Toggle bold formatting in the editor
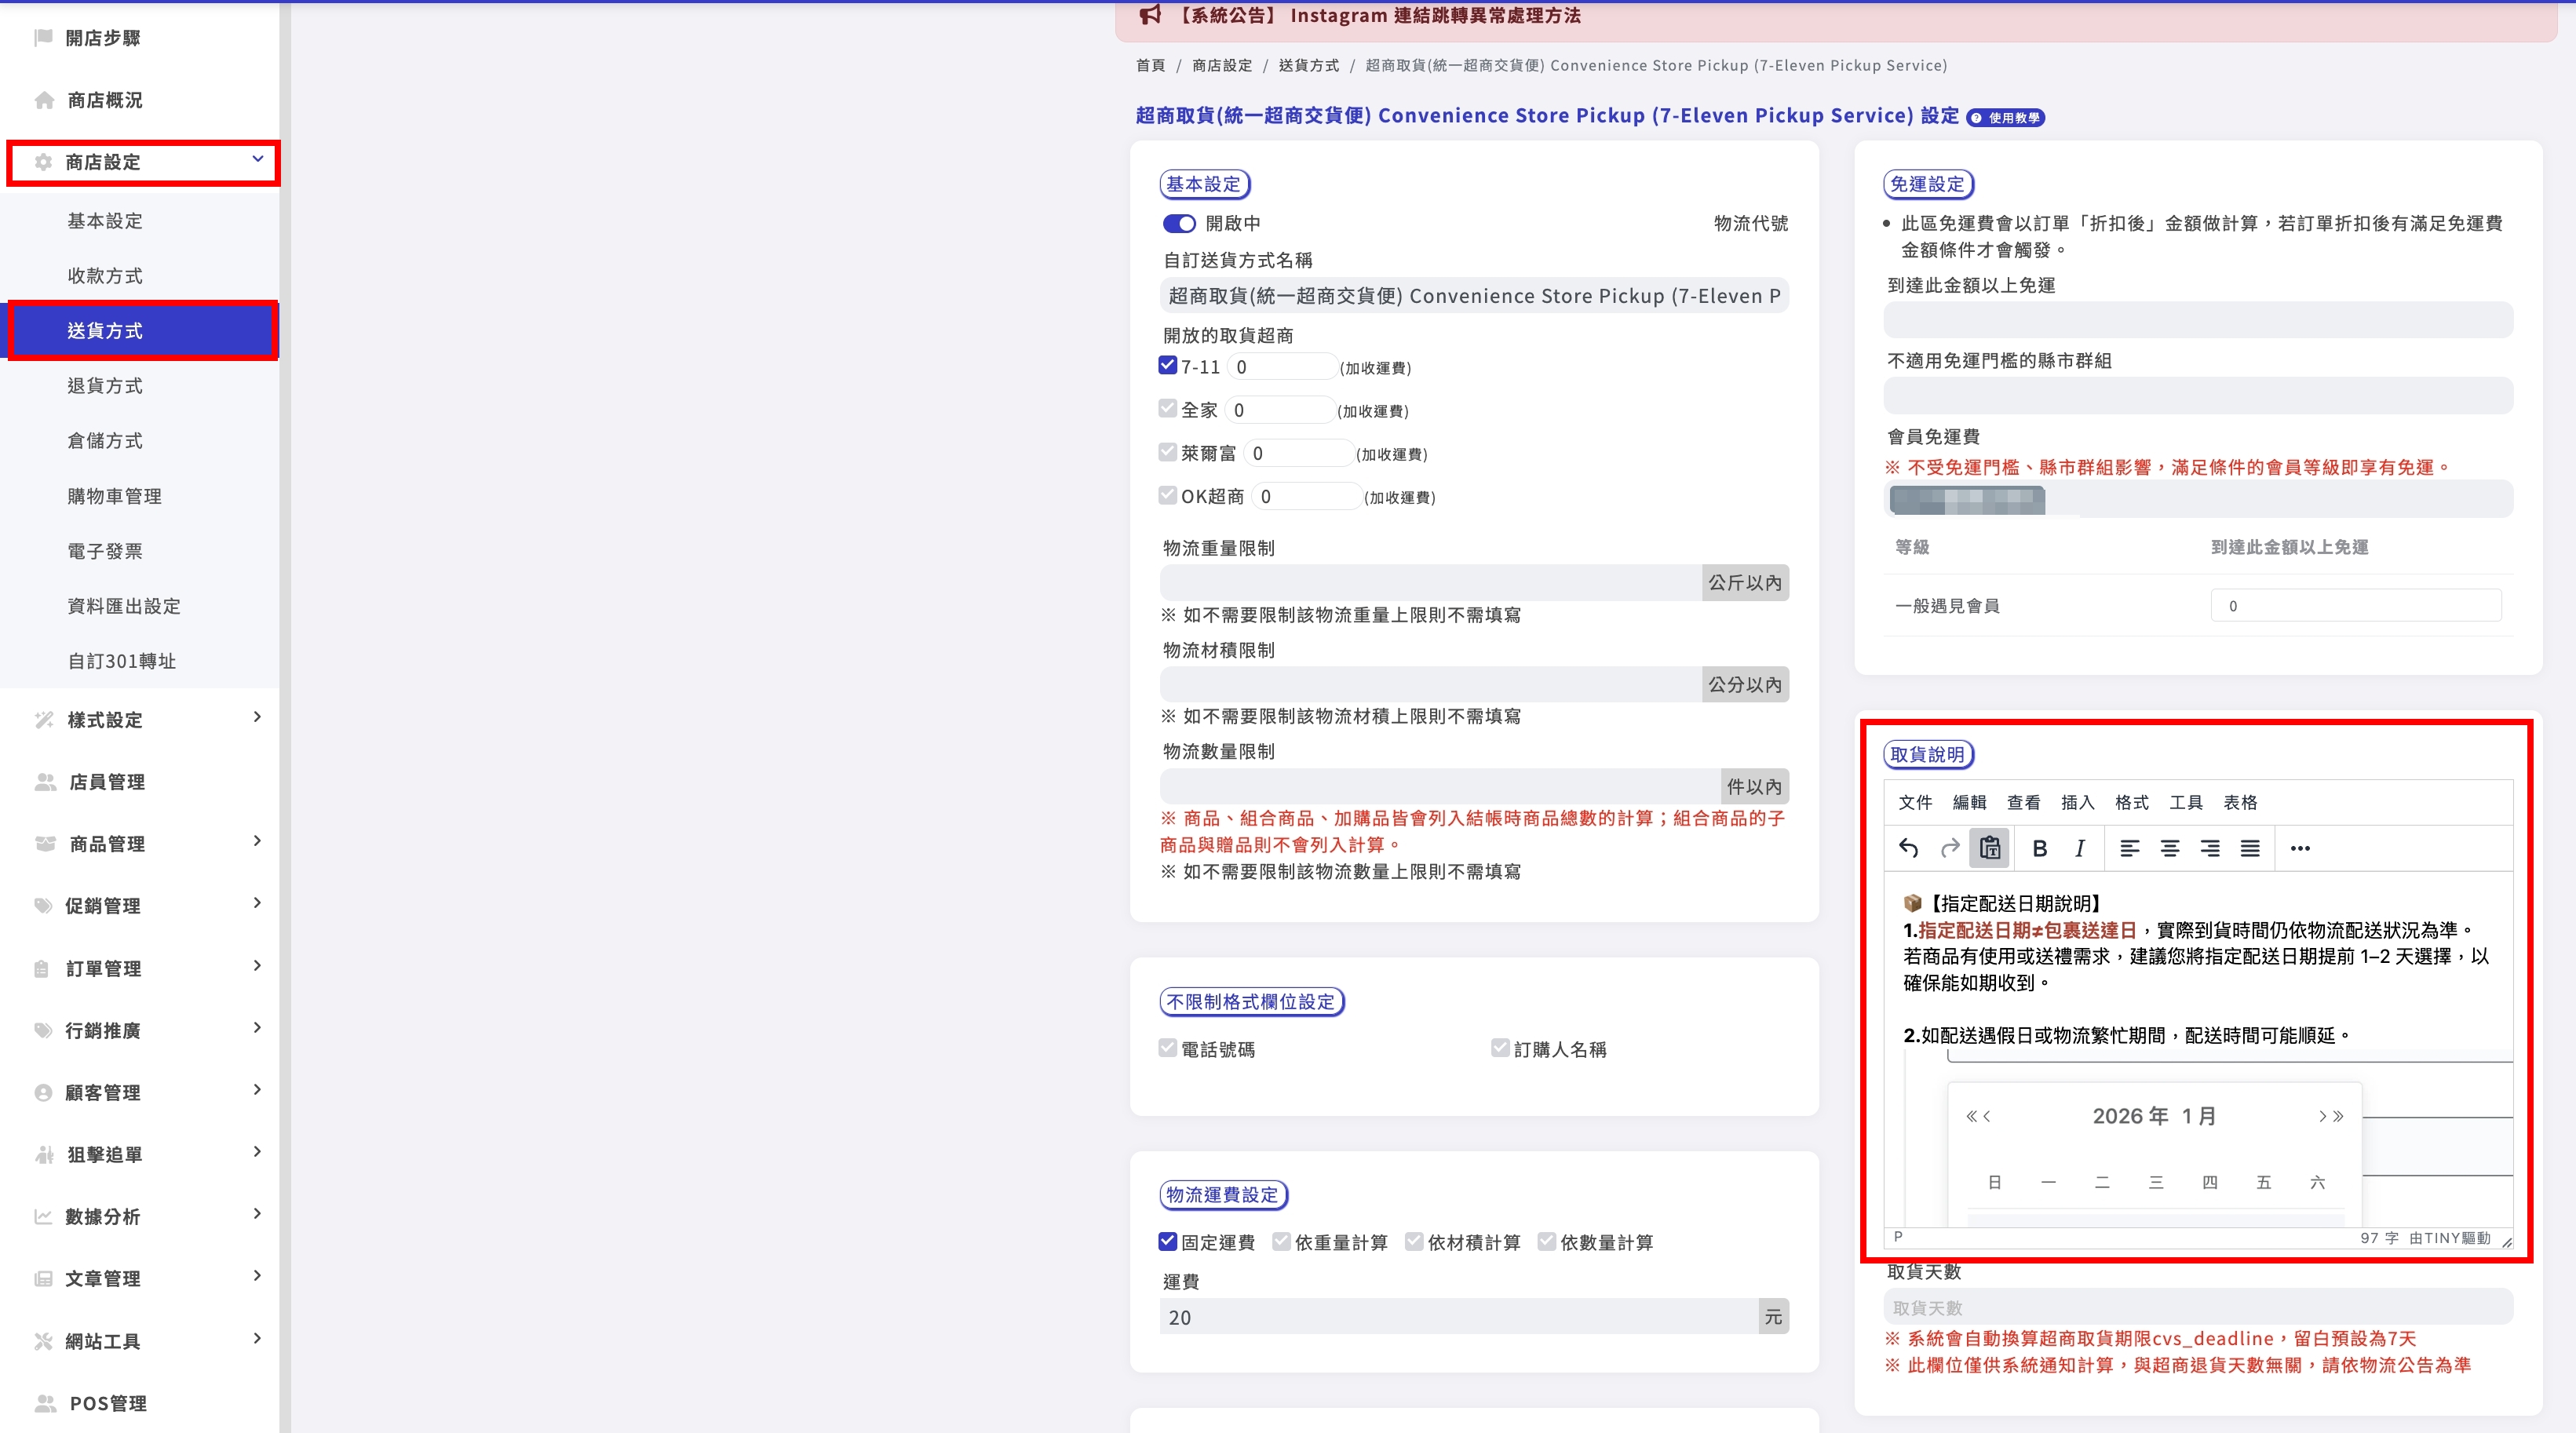This screenshot has height=1433, width=2576. [2040, 848]
